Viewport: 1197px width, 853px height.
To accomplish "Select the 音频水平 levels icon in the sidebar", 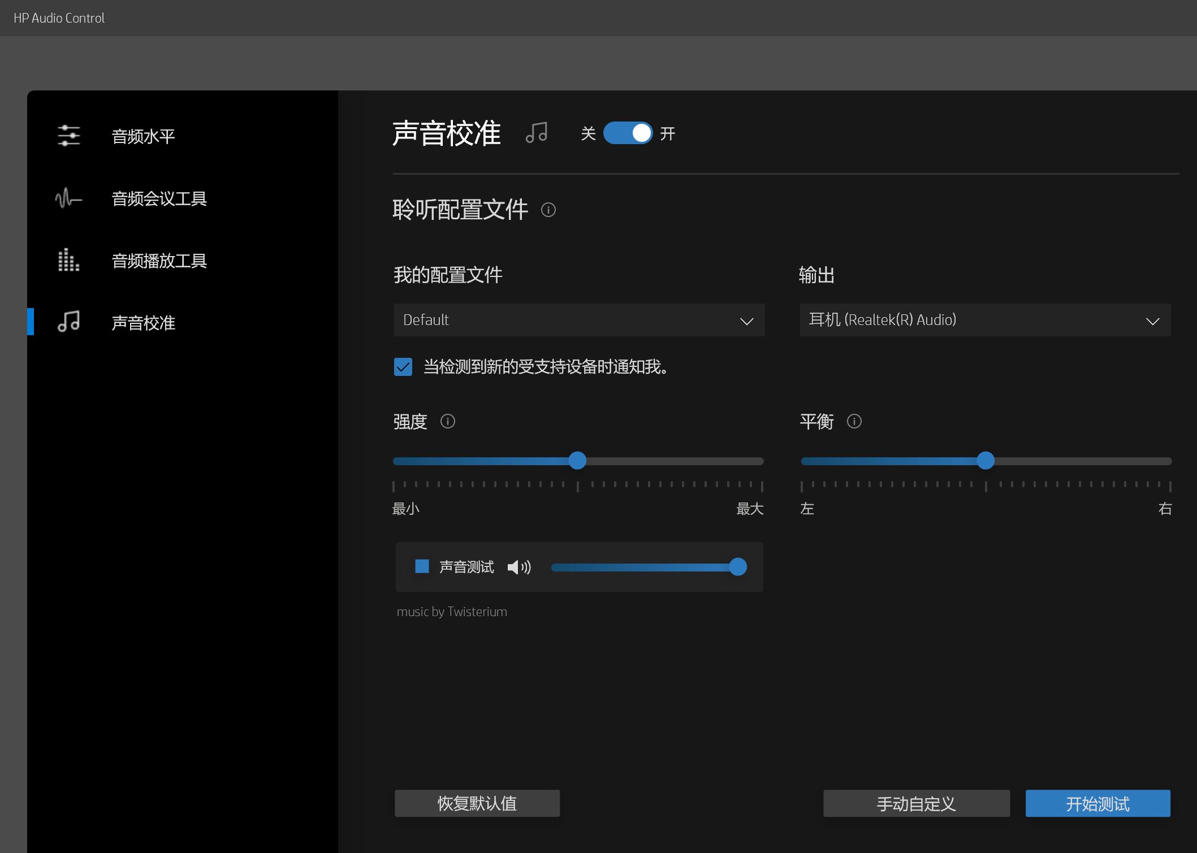I will [x=68, y=136].
